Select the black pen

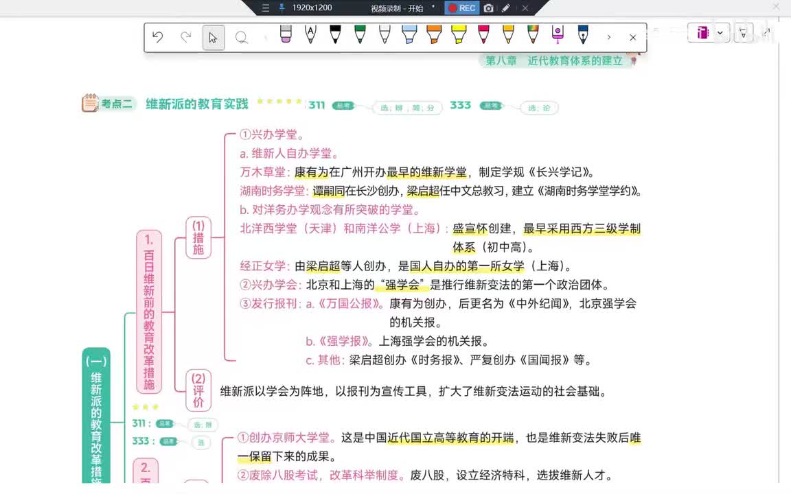[335, 34]
